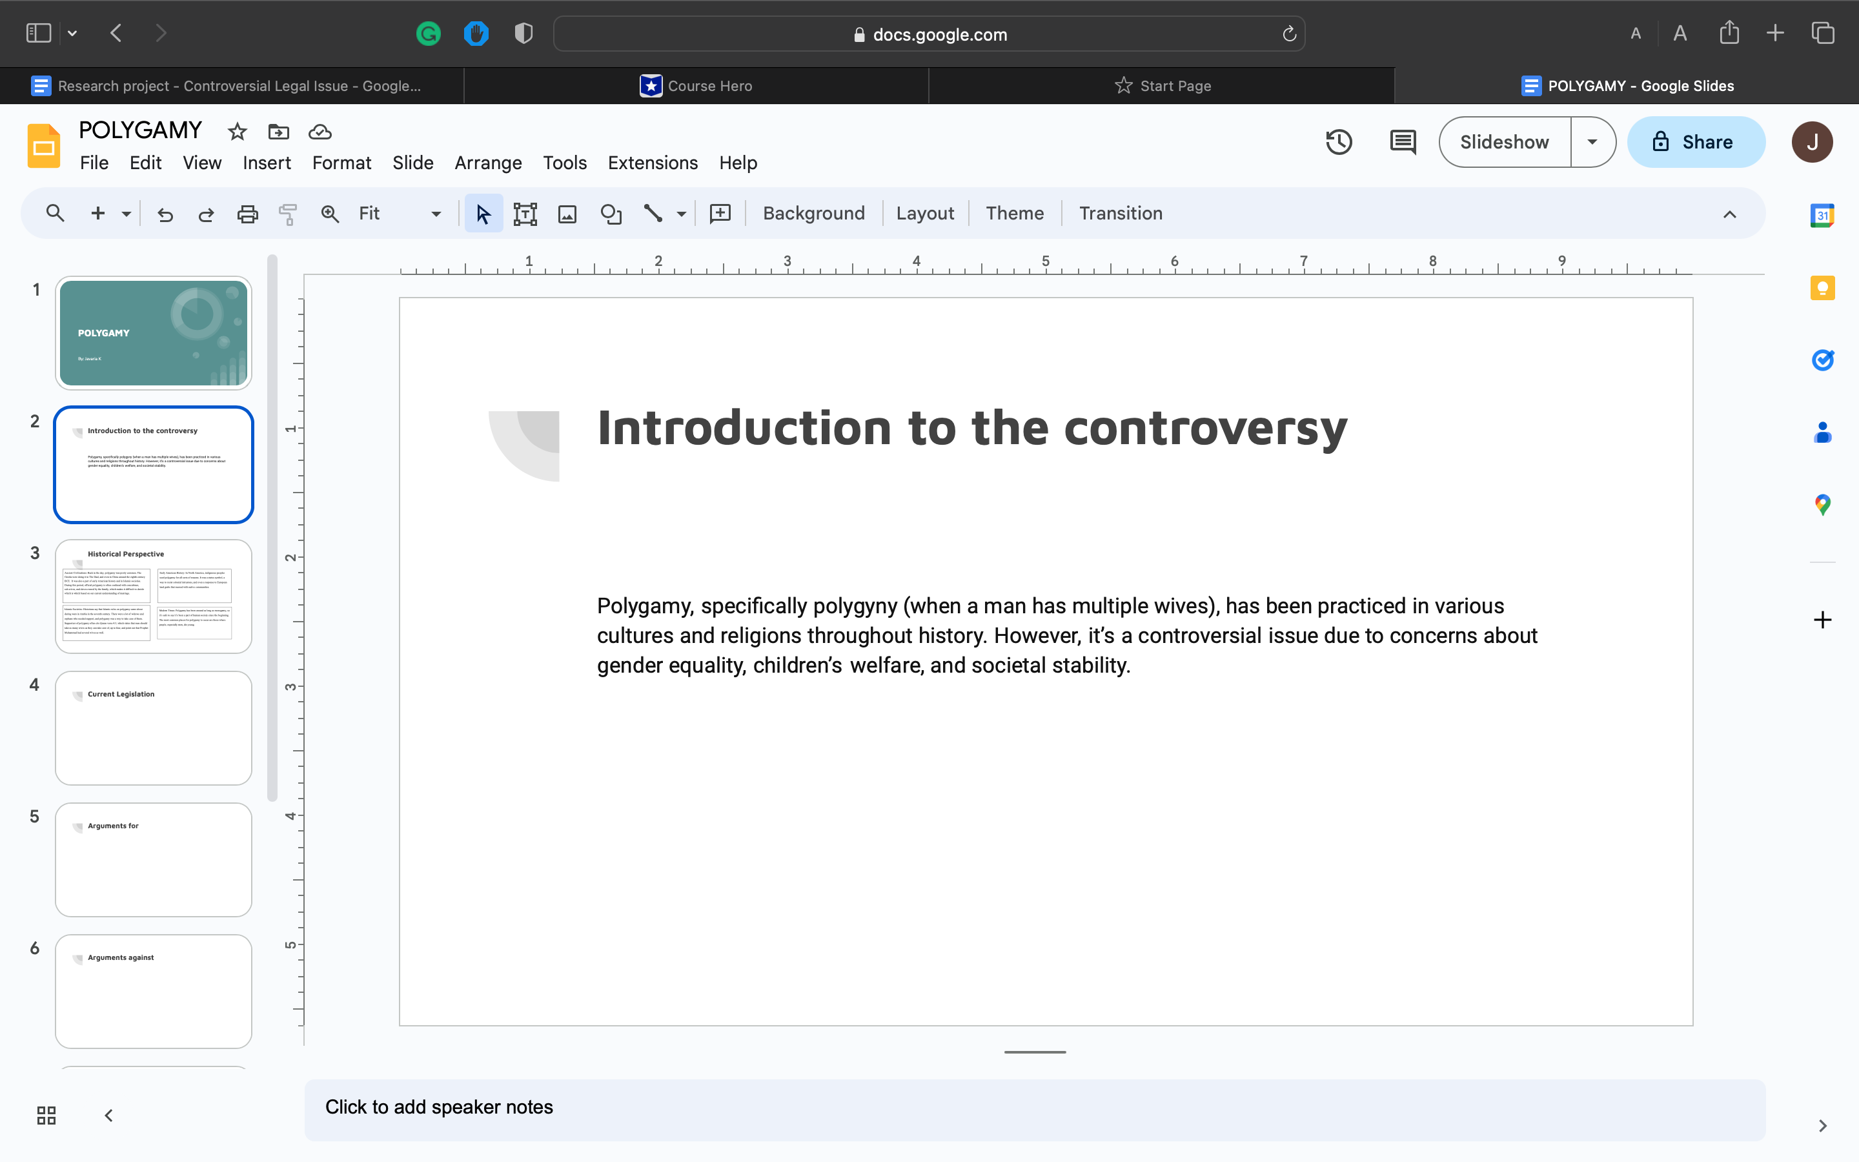Viewport: 1859px width, 1162px height.
Task: Click the version history clock icon
Action: click(1339, 142)
